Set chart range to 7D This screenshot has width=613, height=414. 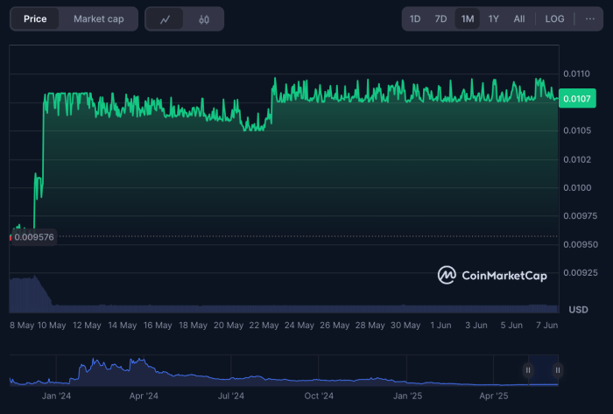coord(441,19)
